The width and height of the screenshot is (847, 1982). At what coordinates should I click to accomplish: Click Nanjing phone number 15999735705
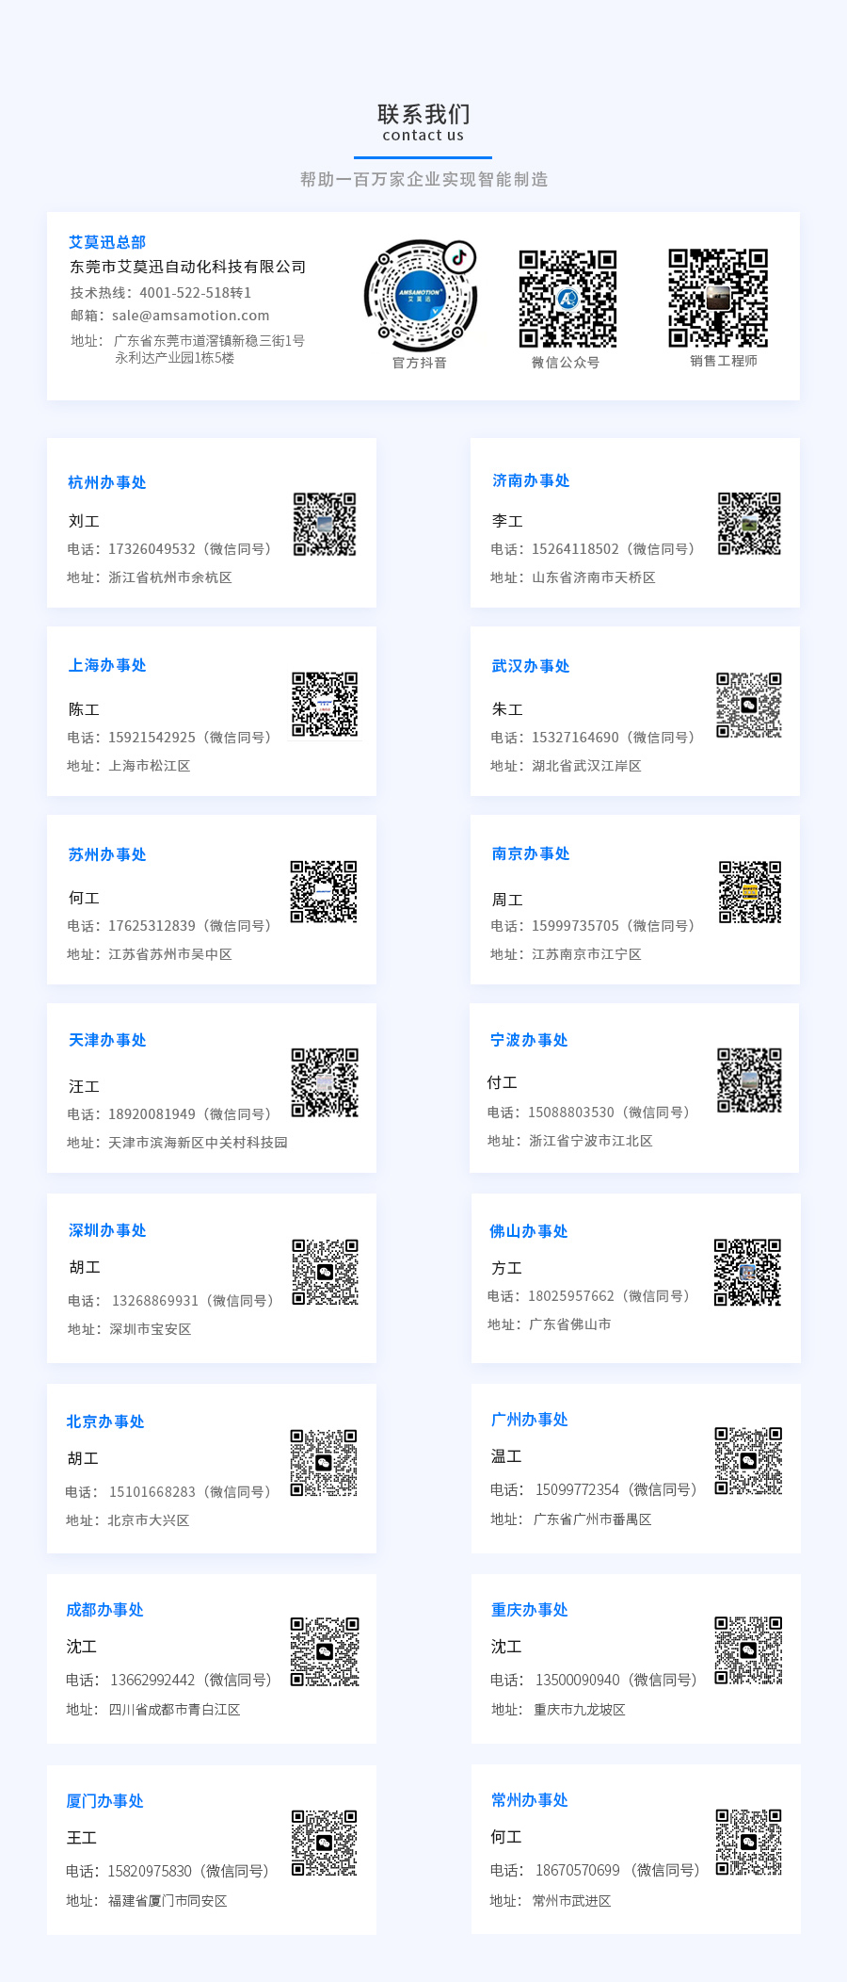(x=576, y=926)
